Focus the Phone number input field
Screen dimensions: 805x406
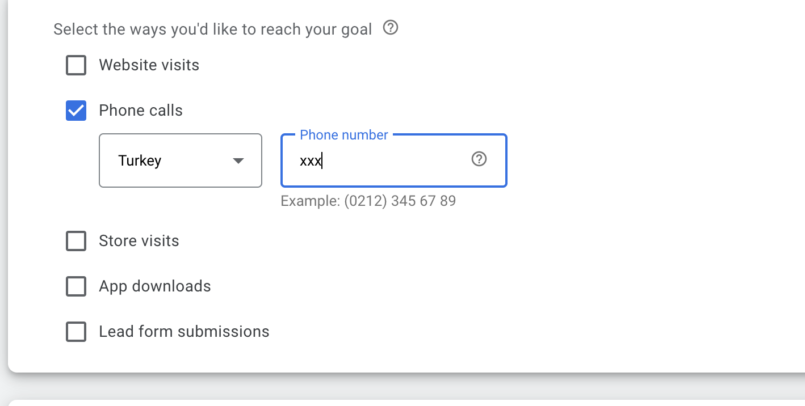(x=394, y=160)
